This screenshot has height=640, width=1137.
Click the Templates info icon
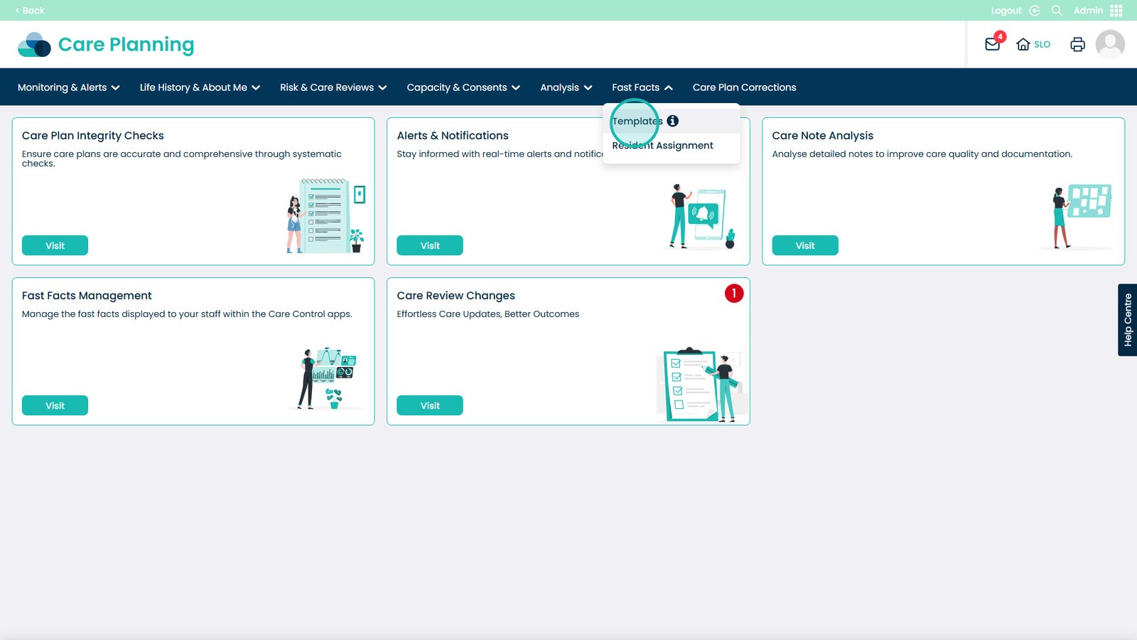click(672, 121)
